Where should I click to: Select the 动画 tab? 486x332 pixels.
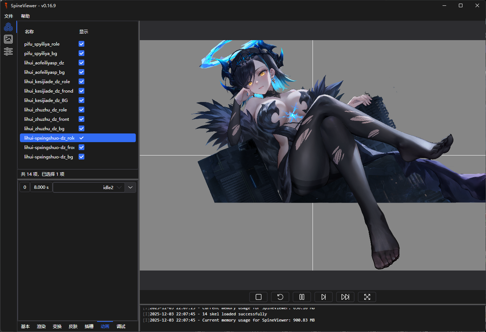point(105,326)
